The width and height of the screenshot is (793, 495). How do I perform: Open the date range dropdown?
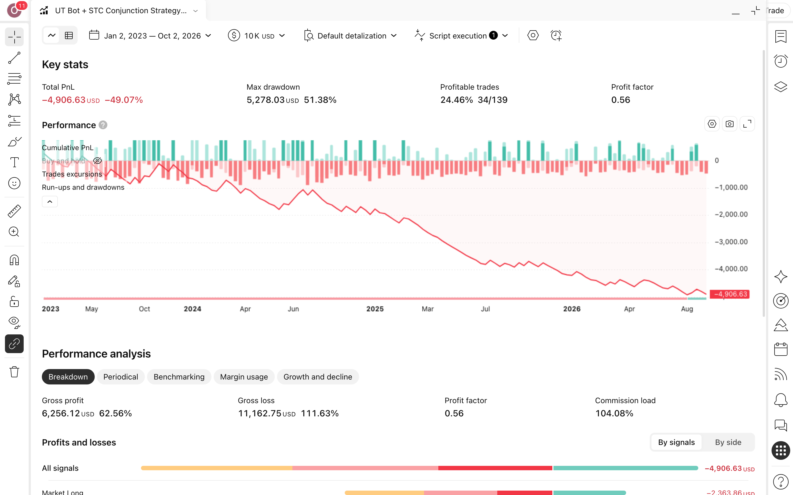tap(150, 35)
